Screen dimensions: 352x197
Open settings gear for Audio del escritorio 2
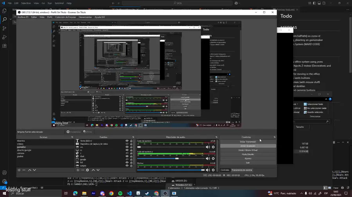tap(213, 158)
